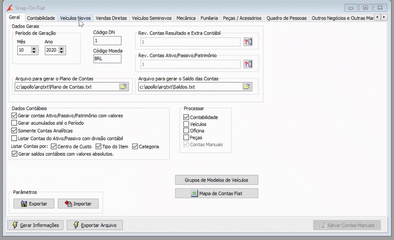Open Mapa de Contas Fiat
Screen dimensions: 394x240
click(x=217, y=193)
